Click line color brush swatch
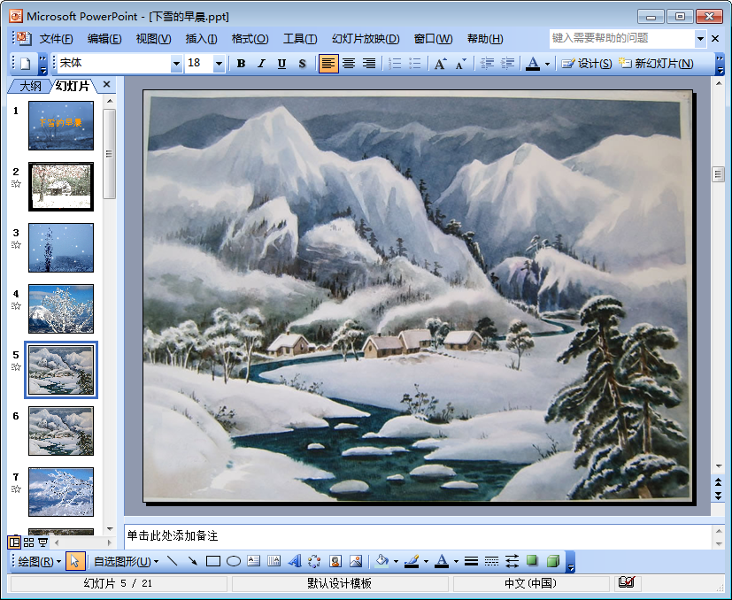The image size is (732, 600). click(412, 561)
